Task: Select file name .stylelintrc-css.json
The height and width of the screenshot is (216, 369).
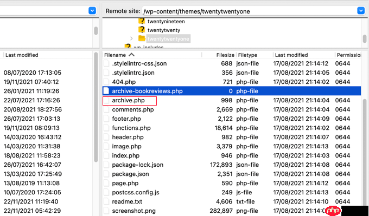Action: pyautogui.click(x=139, y=63)
